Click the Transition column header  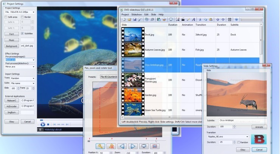tap(205, 25)
